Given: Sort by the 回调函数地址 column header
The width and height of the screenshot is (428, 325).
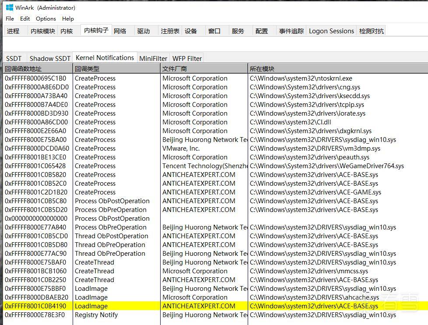Looking at the screenshot, I should pyautogui.click(x=38, y=69).
